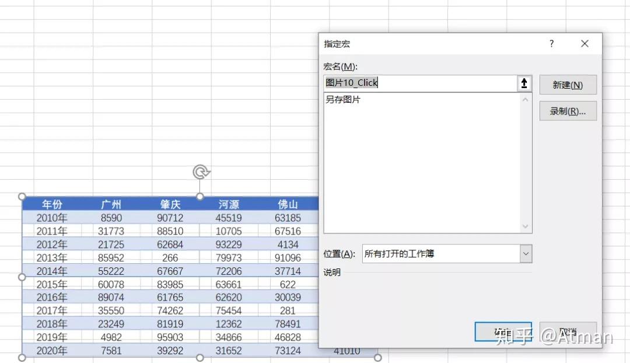This screenshot has height=363, width=630.
Task: Select the cell containing 8590
Action: coord(112,217)
